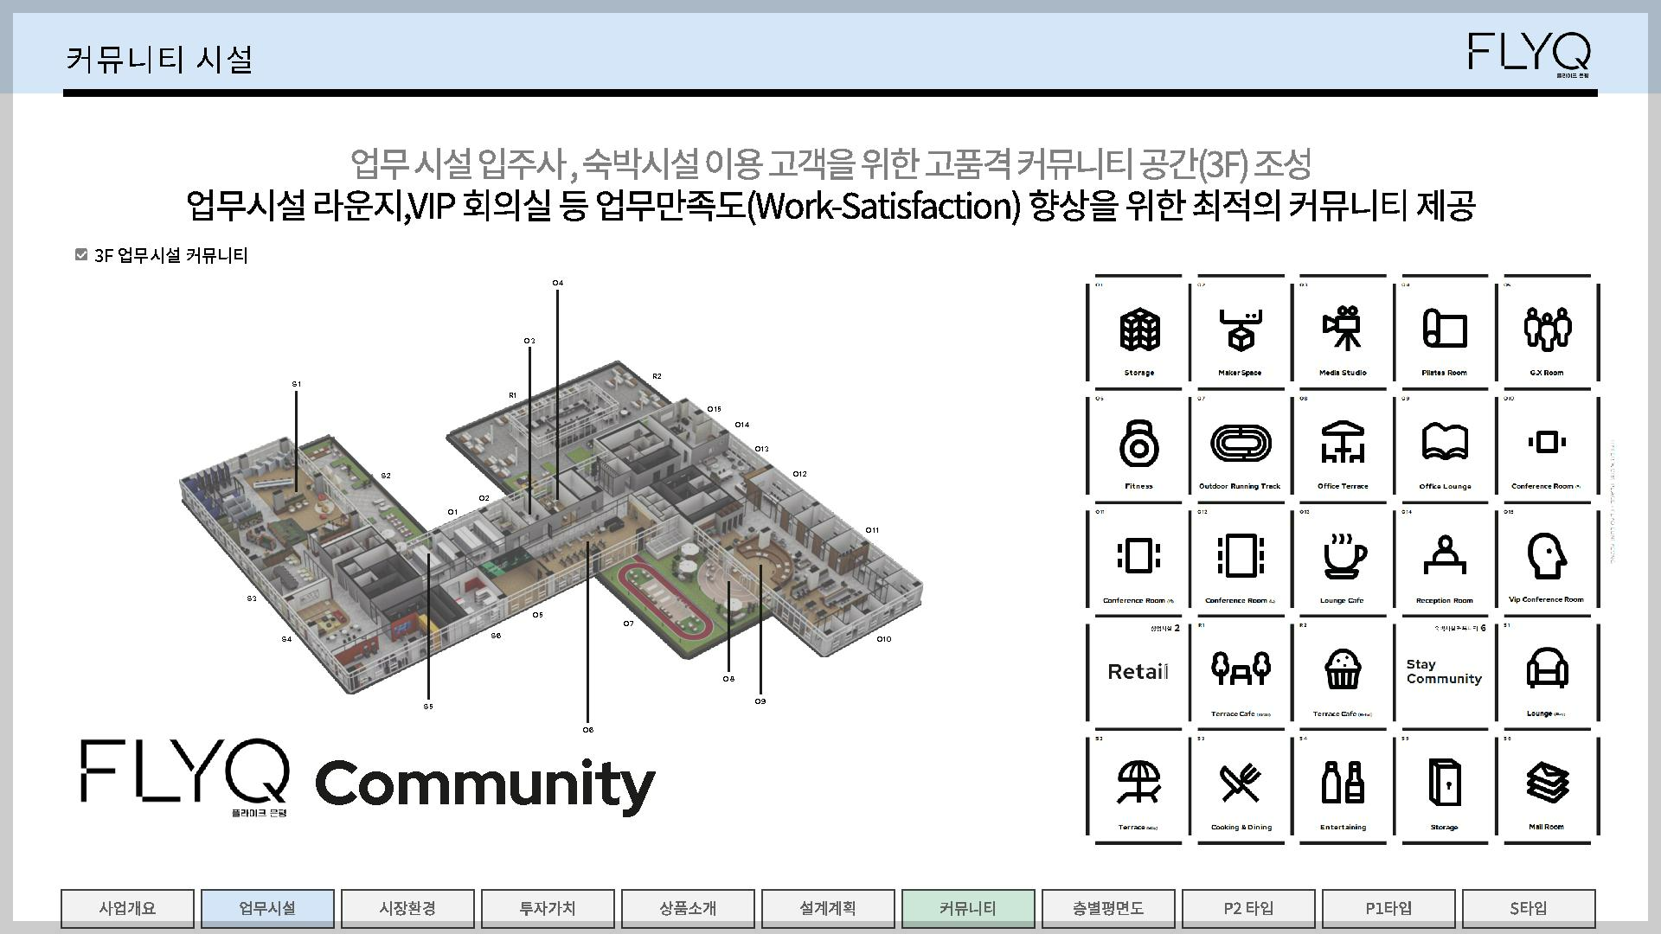Switch to the 시장환경 tab
Image resolution: width=1661 pixels, height=934 pixels.
pyautogui.click(x=407, y=908)
